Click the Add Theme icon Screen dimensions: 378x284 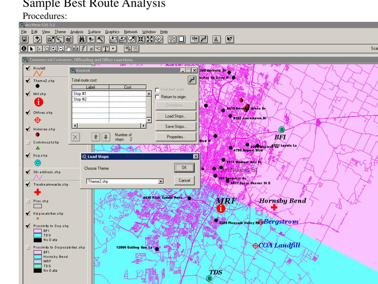(37, 39)
